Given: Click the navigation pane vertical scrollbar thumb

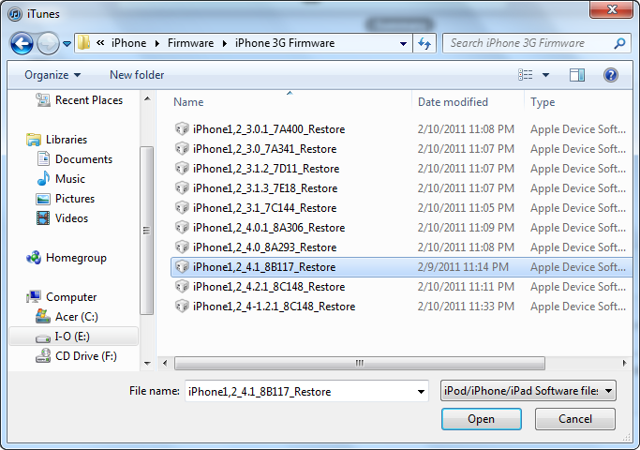Looking at the screenshot, I should [147, 231].
